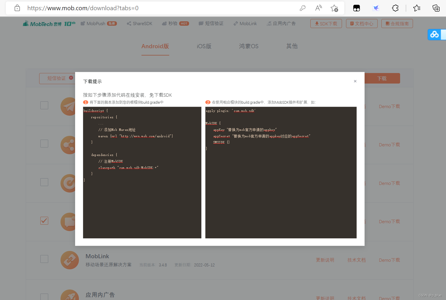Open the browser extensions puzzle icon

pos(395,8)
